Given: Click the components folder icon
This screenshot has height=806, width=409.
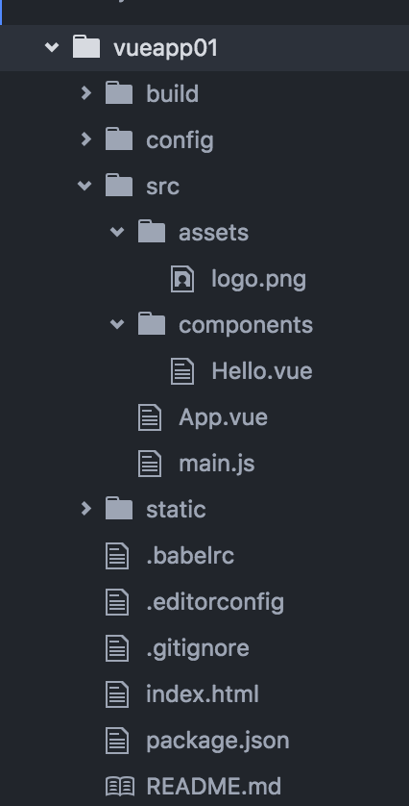Looking at the screenshot, I should pos(152,324).
